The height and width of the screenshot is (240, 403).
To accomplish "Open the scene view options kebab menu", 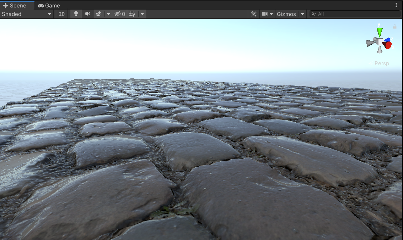I will point(396,5).
